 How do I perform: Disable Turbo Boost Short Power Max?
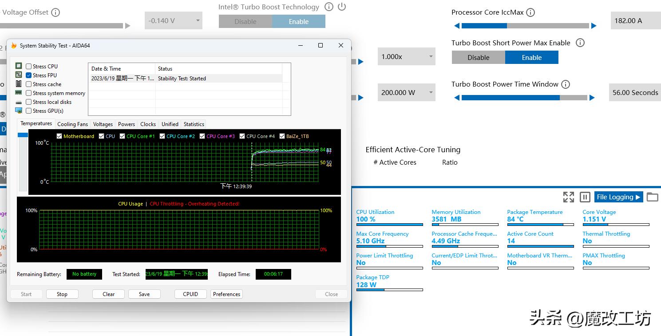tap(478, 58)
